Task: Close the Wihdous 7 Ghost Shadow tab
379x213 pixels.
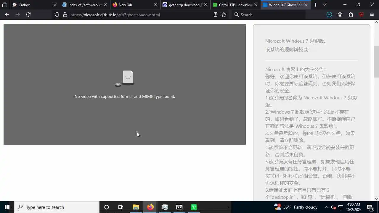Action: (306, 5)
